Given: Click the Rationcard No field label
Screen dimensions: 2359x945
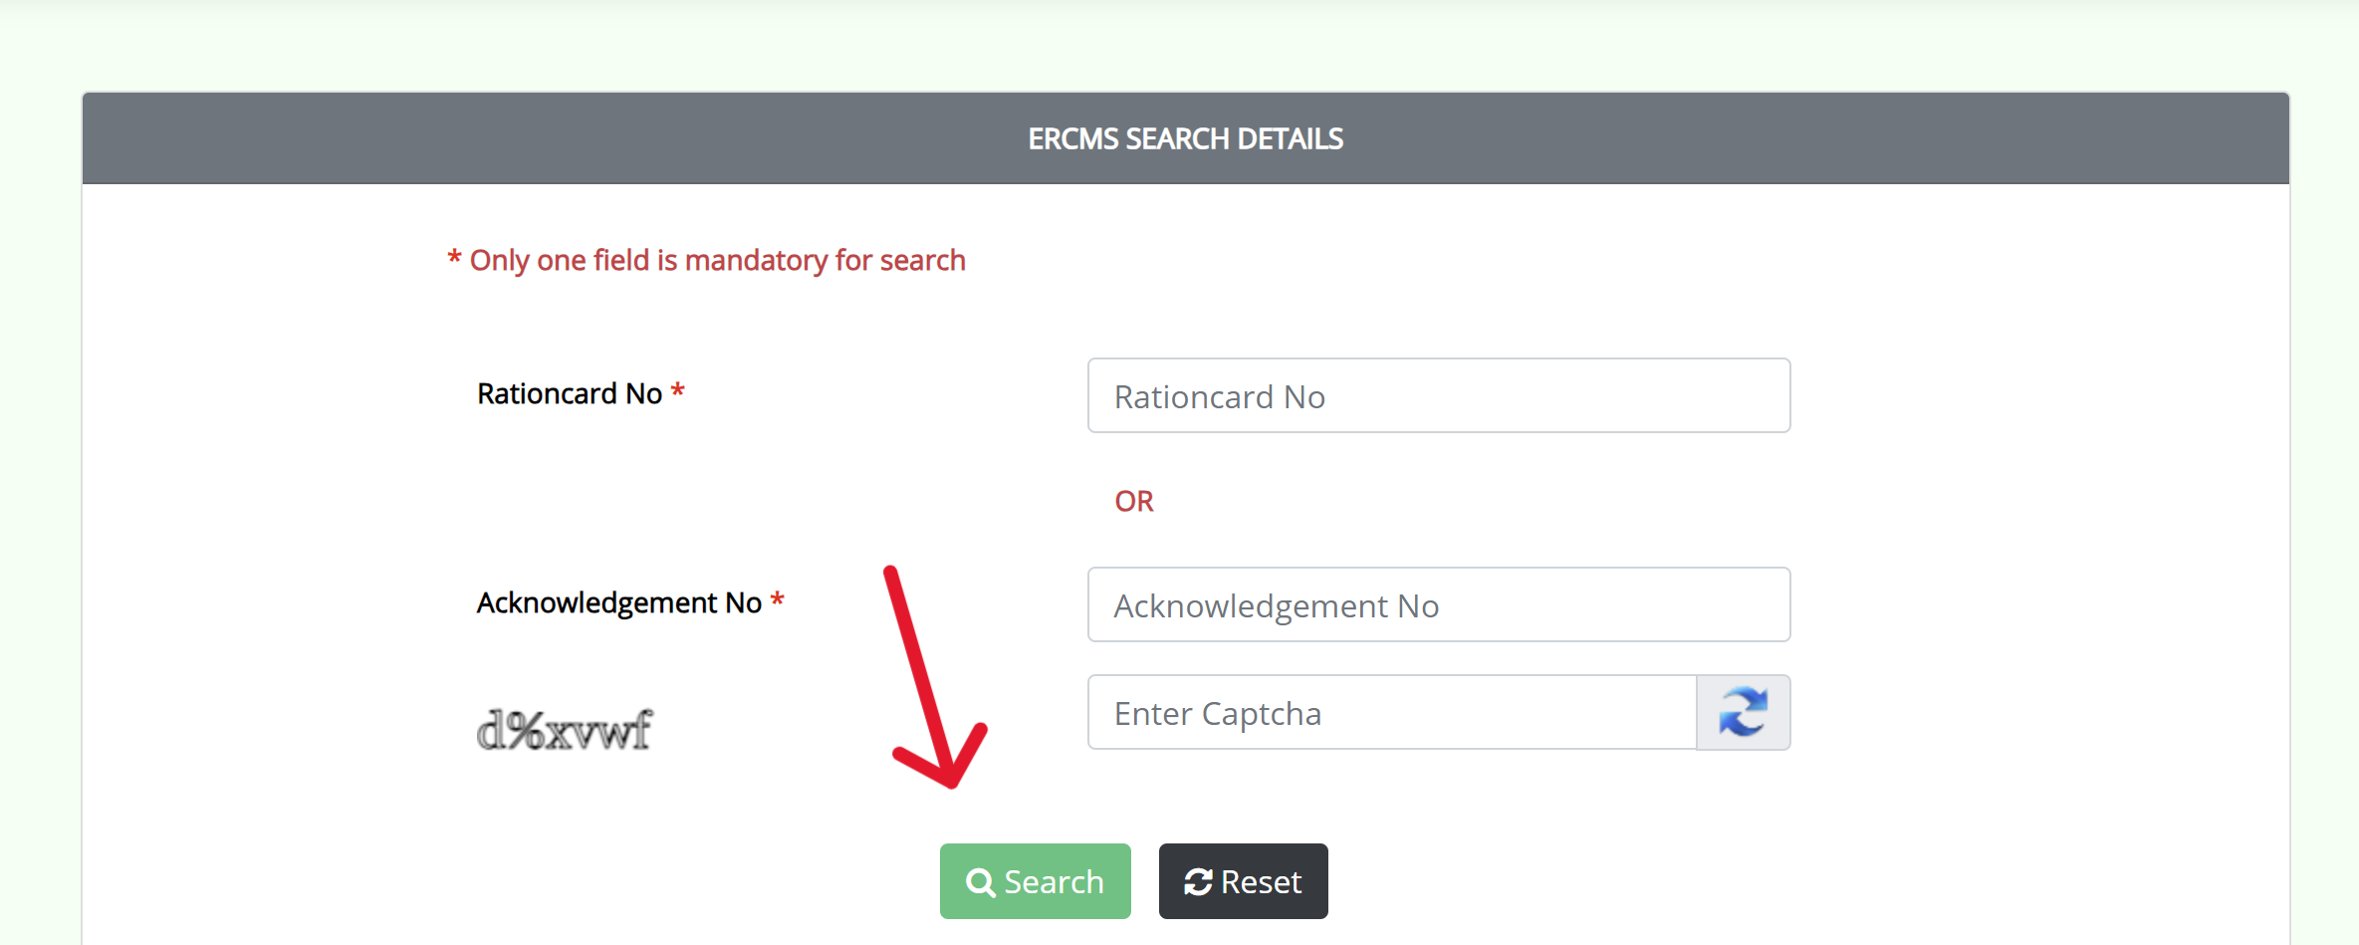Looking at the screenshot, I should pos(570,392).
